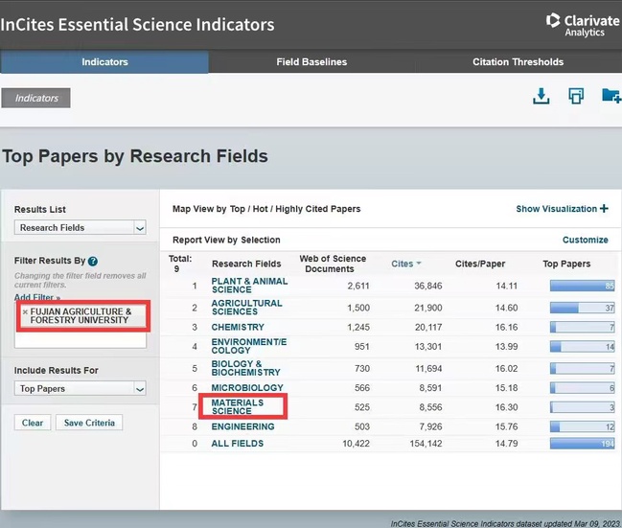Viewport: 622px width, 528px height.
Task: Sort by the Cites column arrow
Action: pyautogui.click(x=419, y=264)
